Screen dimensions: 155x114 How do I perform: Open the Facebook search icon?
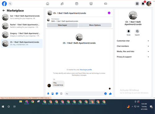10,4
